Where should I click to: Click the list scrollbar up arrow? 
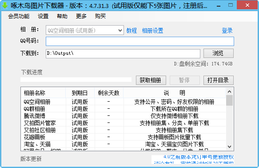click(x=229, y=92)
